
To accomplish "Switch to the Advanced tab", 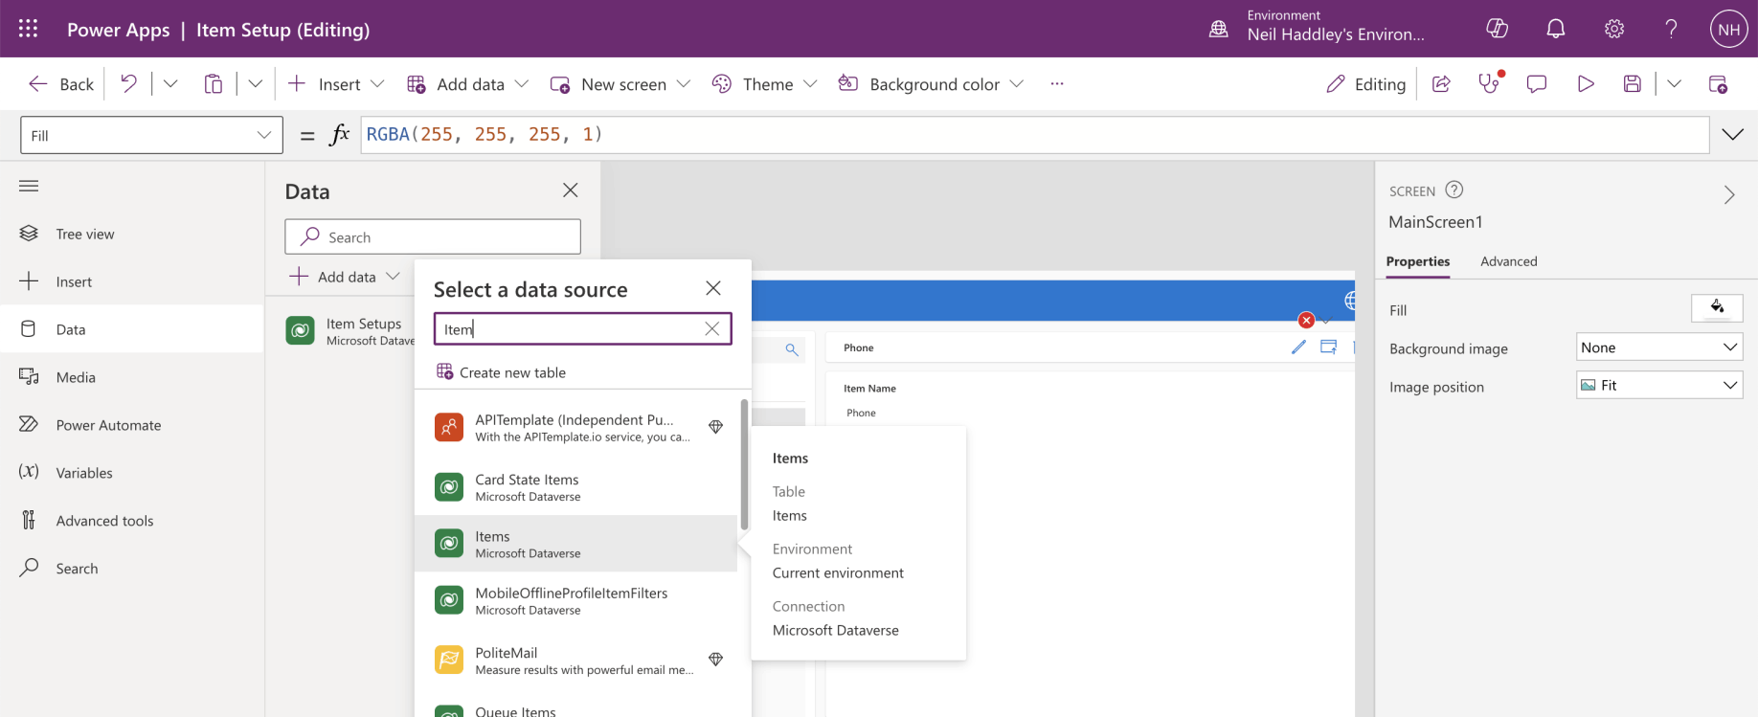I will point(1509,261).
